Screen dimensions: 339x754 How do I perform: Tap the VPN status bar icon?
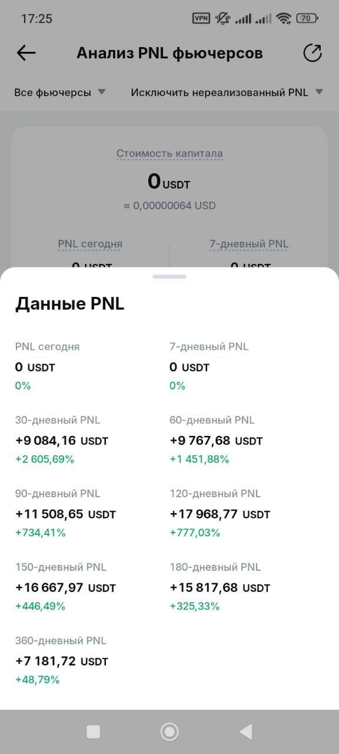click(x=201, y=18)
